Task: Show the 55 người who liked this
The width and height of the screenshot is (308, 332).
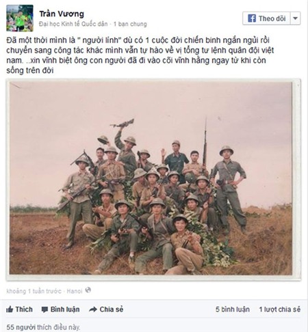Action: (43, 327)
